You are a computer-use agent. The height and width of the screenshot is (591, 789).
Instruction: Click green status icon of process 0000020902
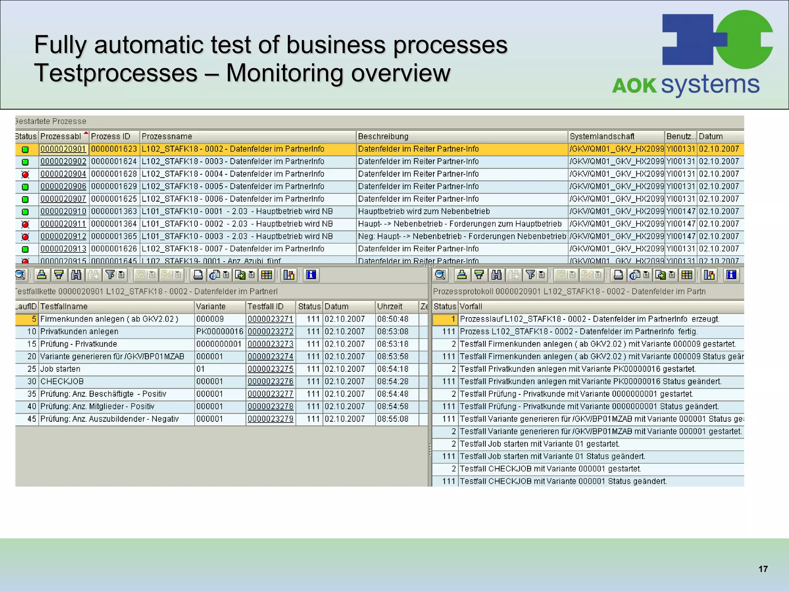click(x=25, y=162)
